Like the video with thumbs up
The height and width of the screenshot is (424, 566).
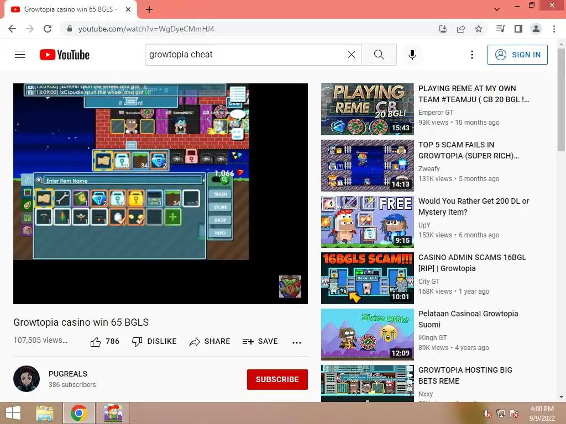point(104,341)
